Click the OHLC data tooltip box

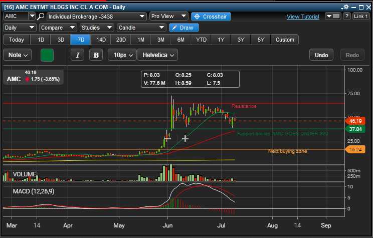pyautogui.click(x=190, y=79)
